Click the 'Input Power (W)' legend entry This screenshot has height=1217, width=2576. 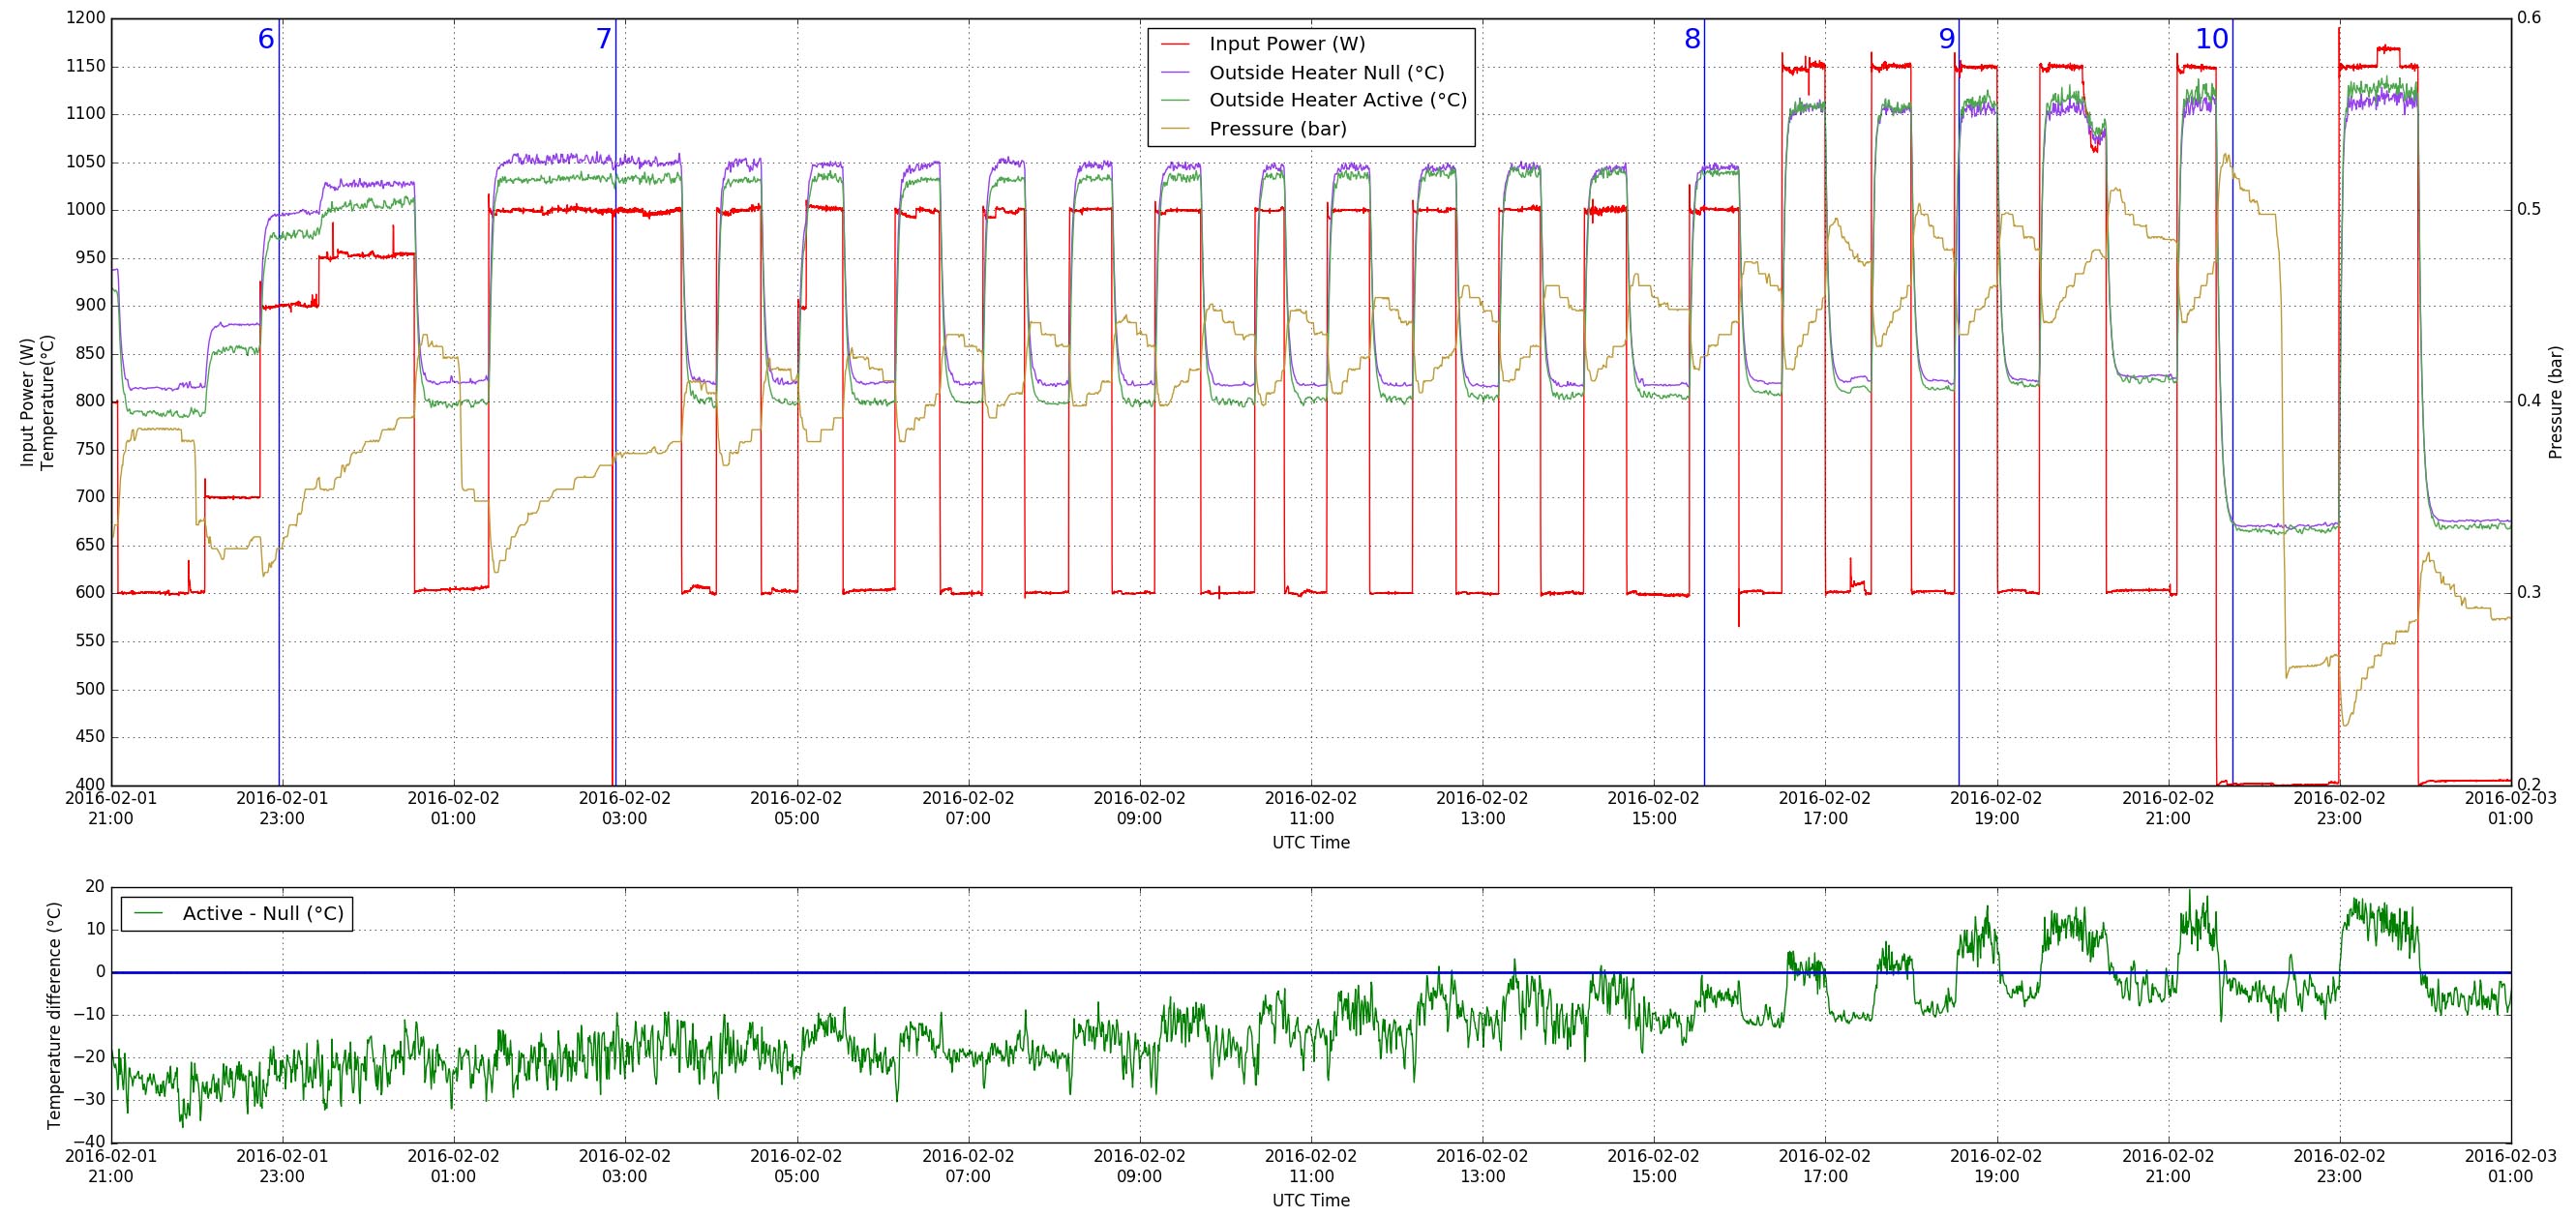coord(1286,44)
